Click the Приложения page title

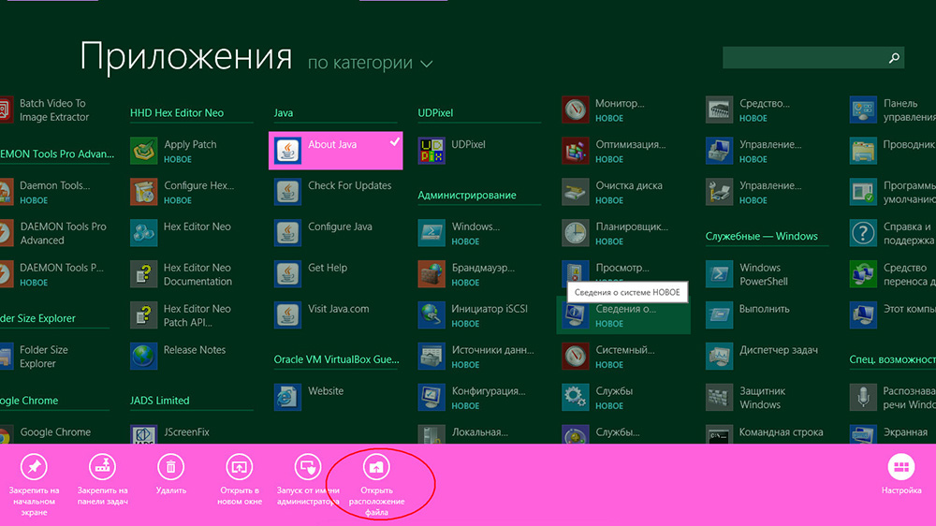(x=185, y=58)
